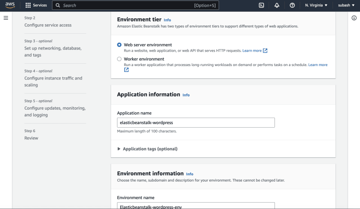Launch the CloudShell terminal icon
360x209 pixels.
coord(261,5)
